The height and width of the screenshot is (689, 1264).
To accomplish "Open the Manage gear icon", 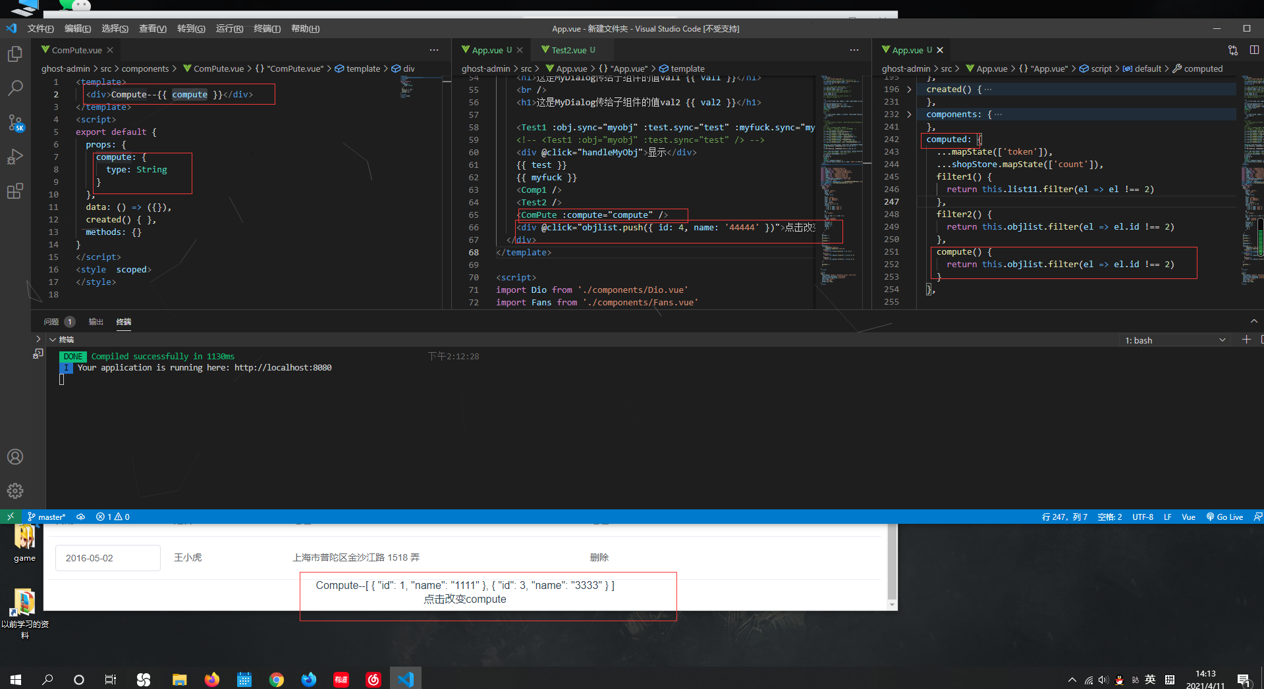I will 15,491.
